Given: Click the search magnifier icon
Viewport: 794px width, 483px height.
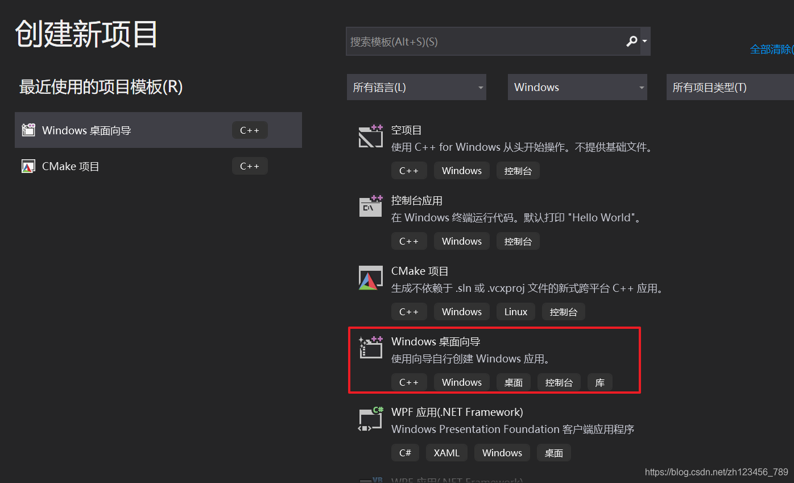Looking at the screenshot, I should coord(632,42).
